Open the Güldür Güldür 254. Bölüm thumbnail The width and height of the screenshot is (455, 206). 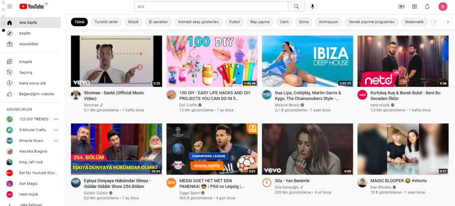point(116,149)
